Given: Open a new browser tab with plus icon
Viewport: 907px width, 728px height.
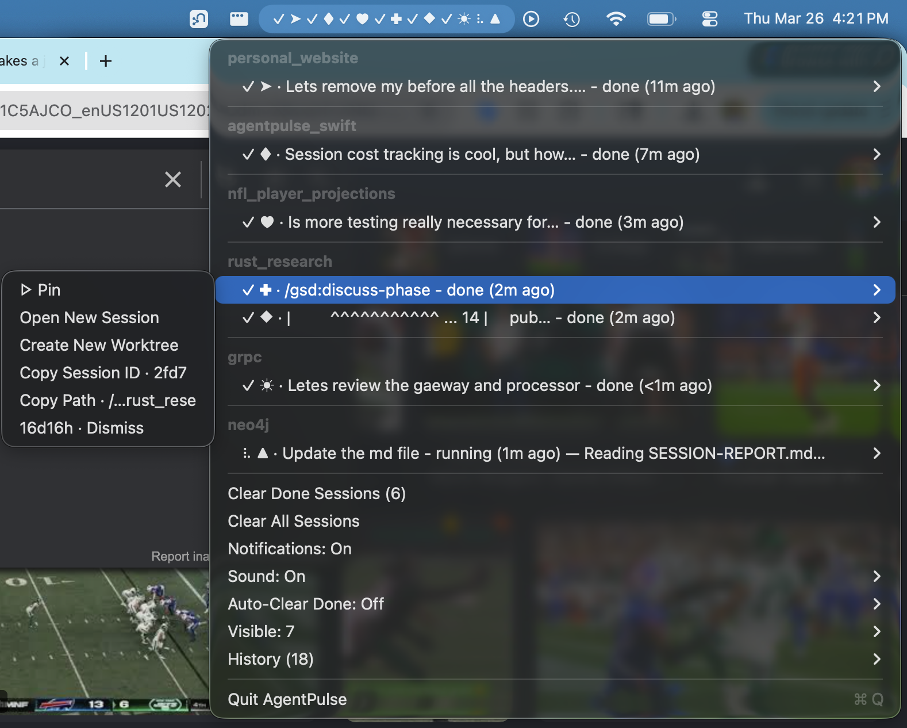Looking at the screenshot, I should pos(106,61).
